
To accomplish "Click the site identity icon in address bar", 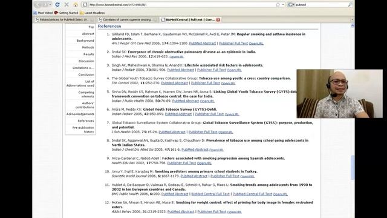I will [85, 4].
